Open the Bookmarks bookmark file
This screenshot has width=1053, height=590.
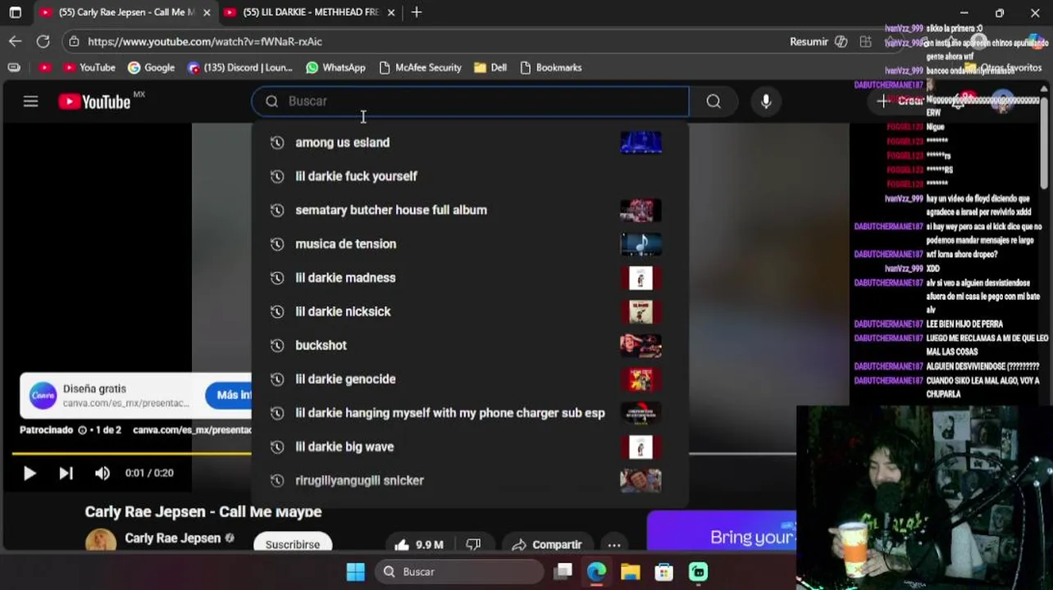click(x=550, y=67)
